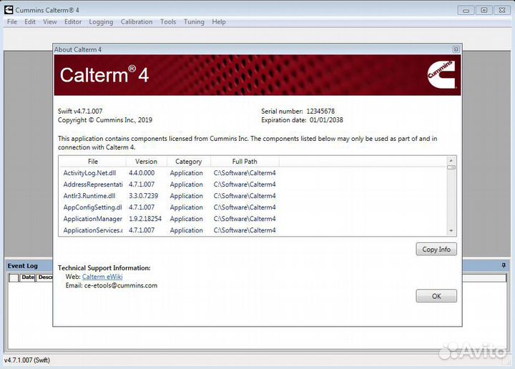Viewport: 515px width, 369px height.
Task: Click OK to dismiss the dialog
Action: click(x=436, y=296)
